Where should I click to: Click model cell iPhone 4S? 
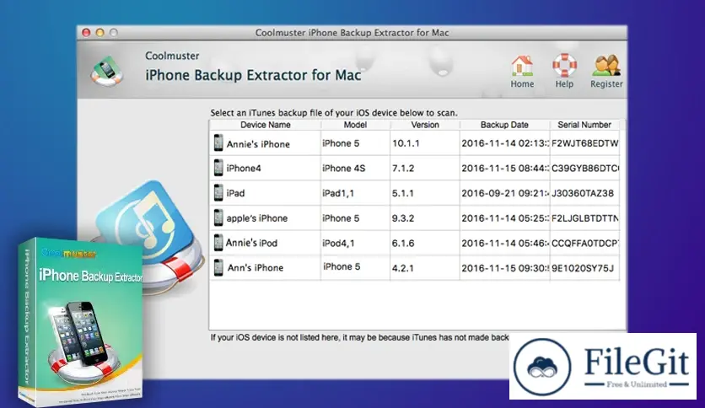pos(344,168)
